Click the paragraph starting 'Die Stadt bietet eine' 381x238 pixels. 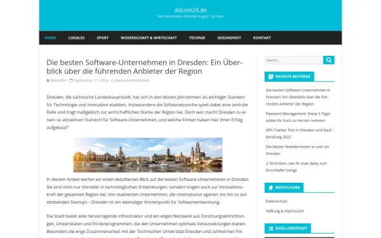(x=146, y=226)
